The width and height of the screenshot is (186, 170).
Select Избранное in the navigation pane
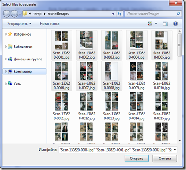click(23, 34)
